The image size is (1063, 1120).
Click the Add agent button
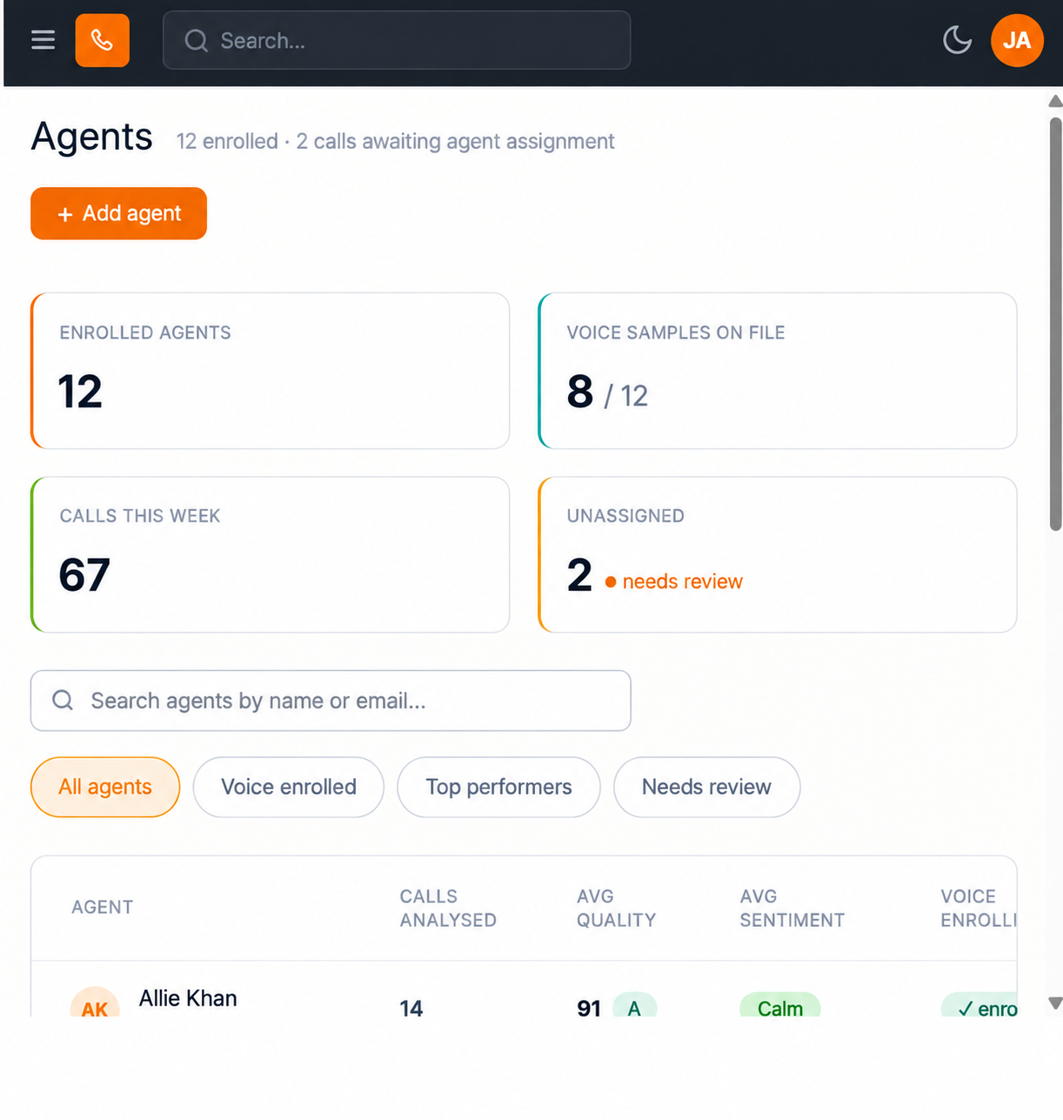coord(118,213)
